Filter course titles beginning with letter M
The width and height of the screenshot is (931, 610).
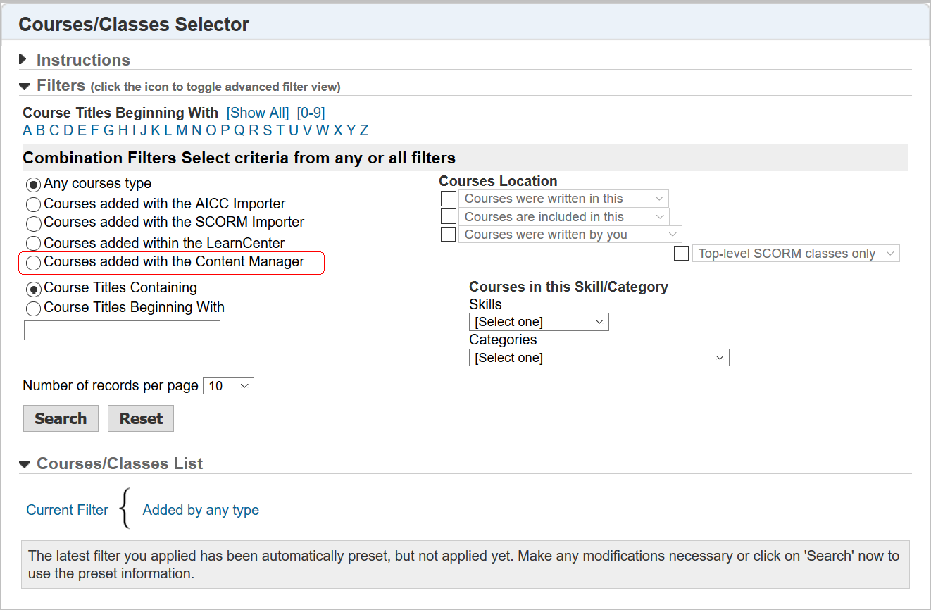click(182, 130)
